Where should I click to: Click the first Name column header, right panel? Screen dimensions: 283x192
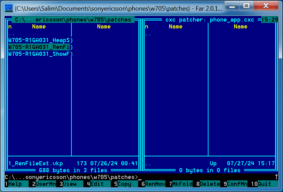[x=176, y=27]
